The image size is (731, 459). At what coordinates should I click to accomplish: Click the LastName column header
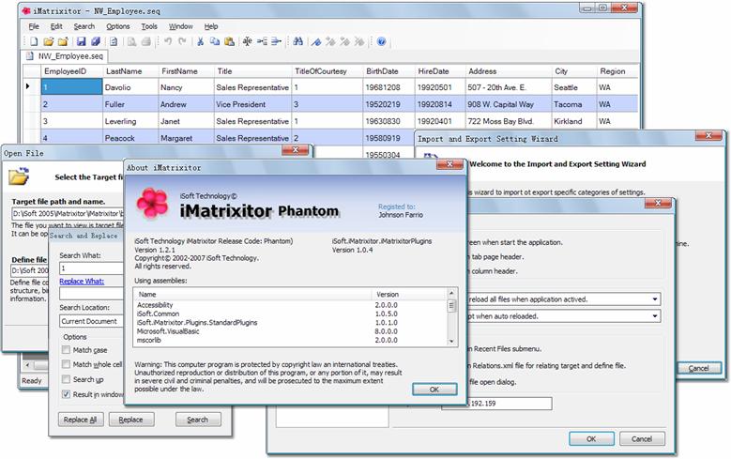130,71
